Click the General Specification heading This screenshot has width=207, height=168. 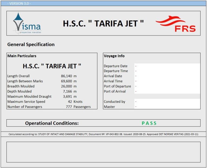[31, 44]
